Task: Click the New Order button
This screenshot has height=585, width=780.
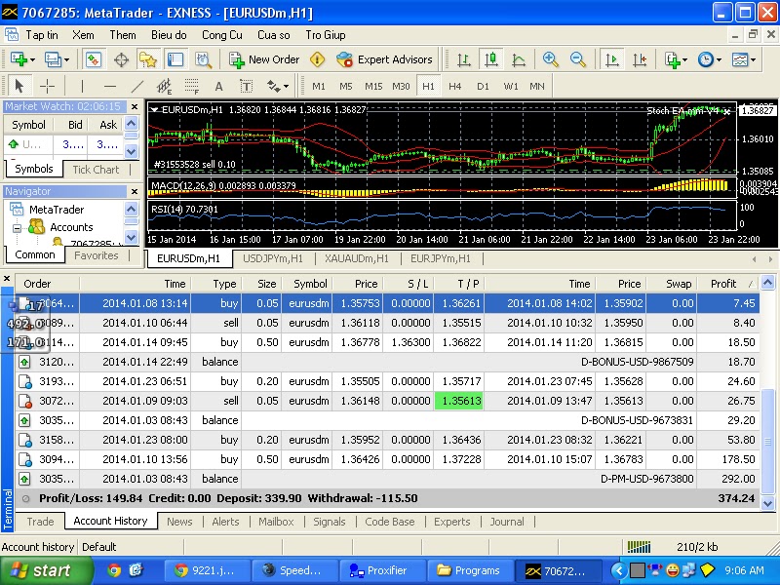Action: point(264,59)
